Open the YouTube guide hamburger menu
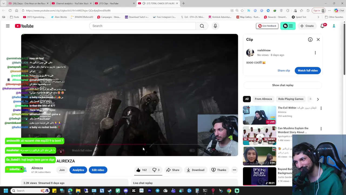Screen dimensions: 346x195 8,26
